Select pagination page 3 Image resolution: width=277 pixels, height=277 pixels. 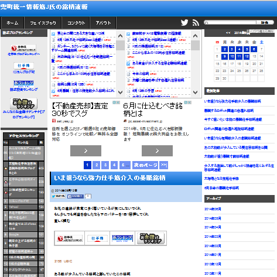coord(105,165)
